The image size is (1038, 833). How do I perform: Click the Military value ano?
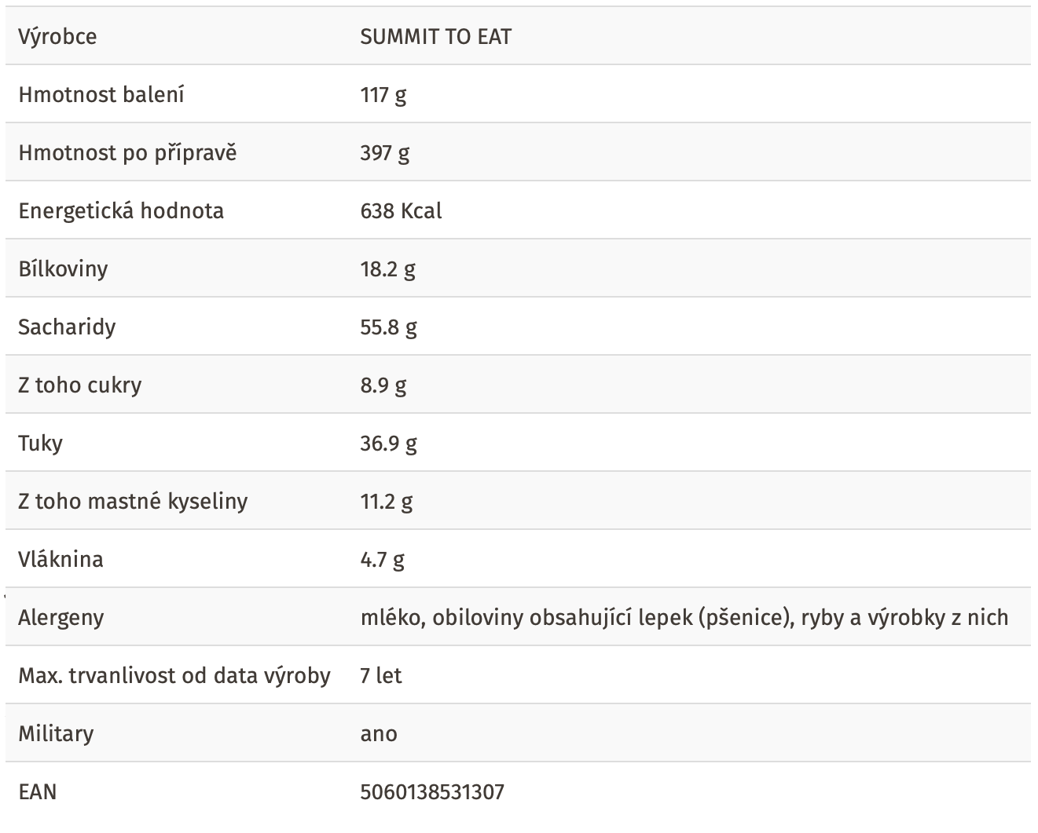pyautogui.click(x=379, y=734)
